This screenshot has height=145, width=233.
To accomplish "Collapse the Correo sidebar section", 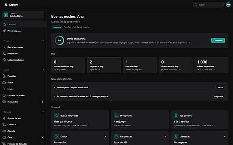I will [43, 70].
